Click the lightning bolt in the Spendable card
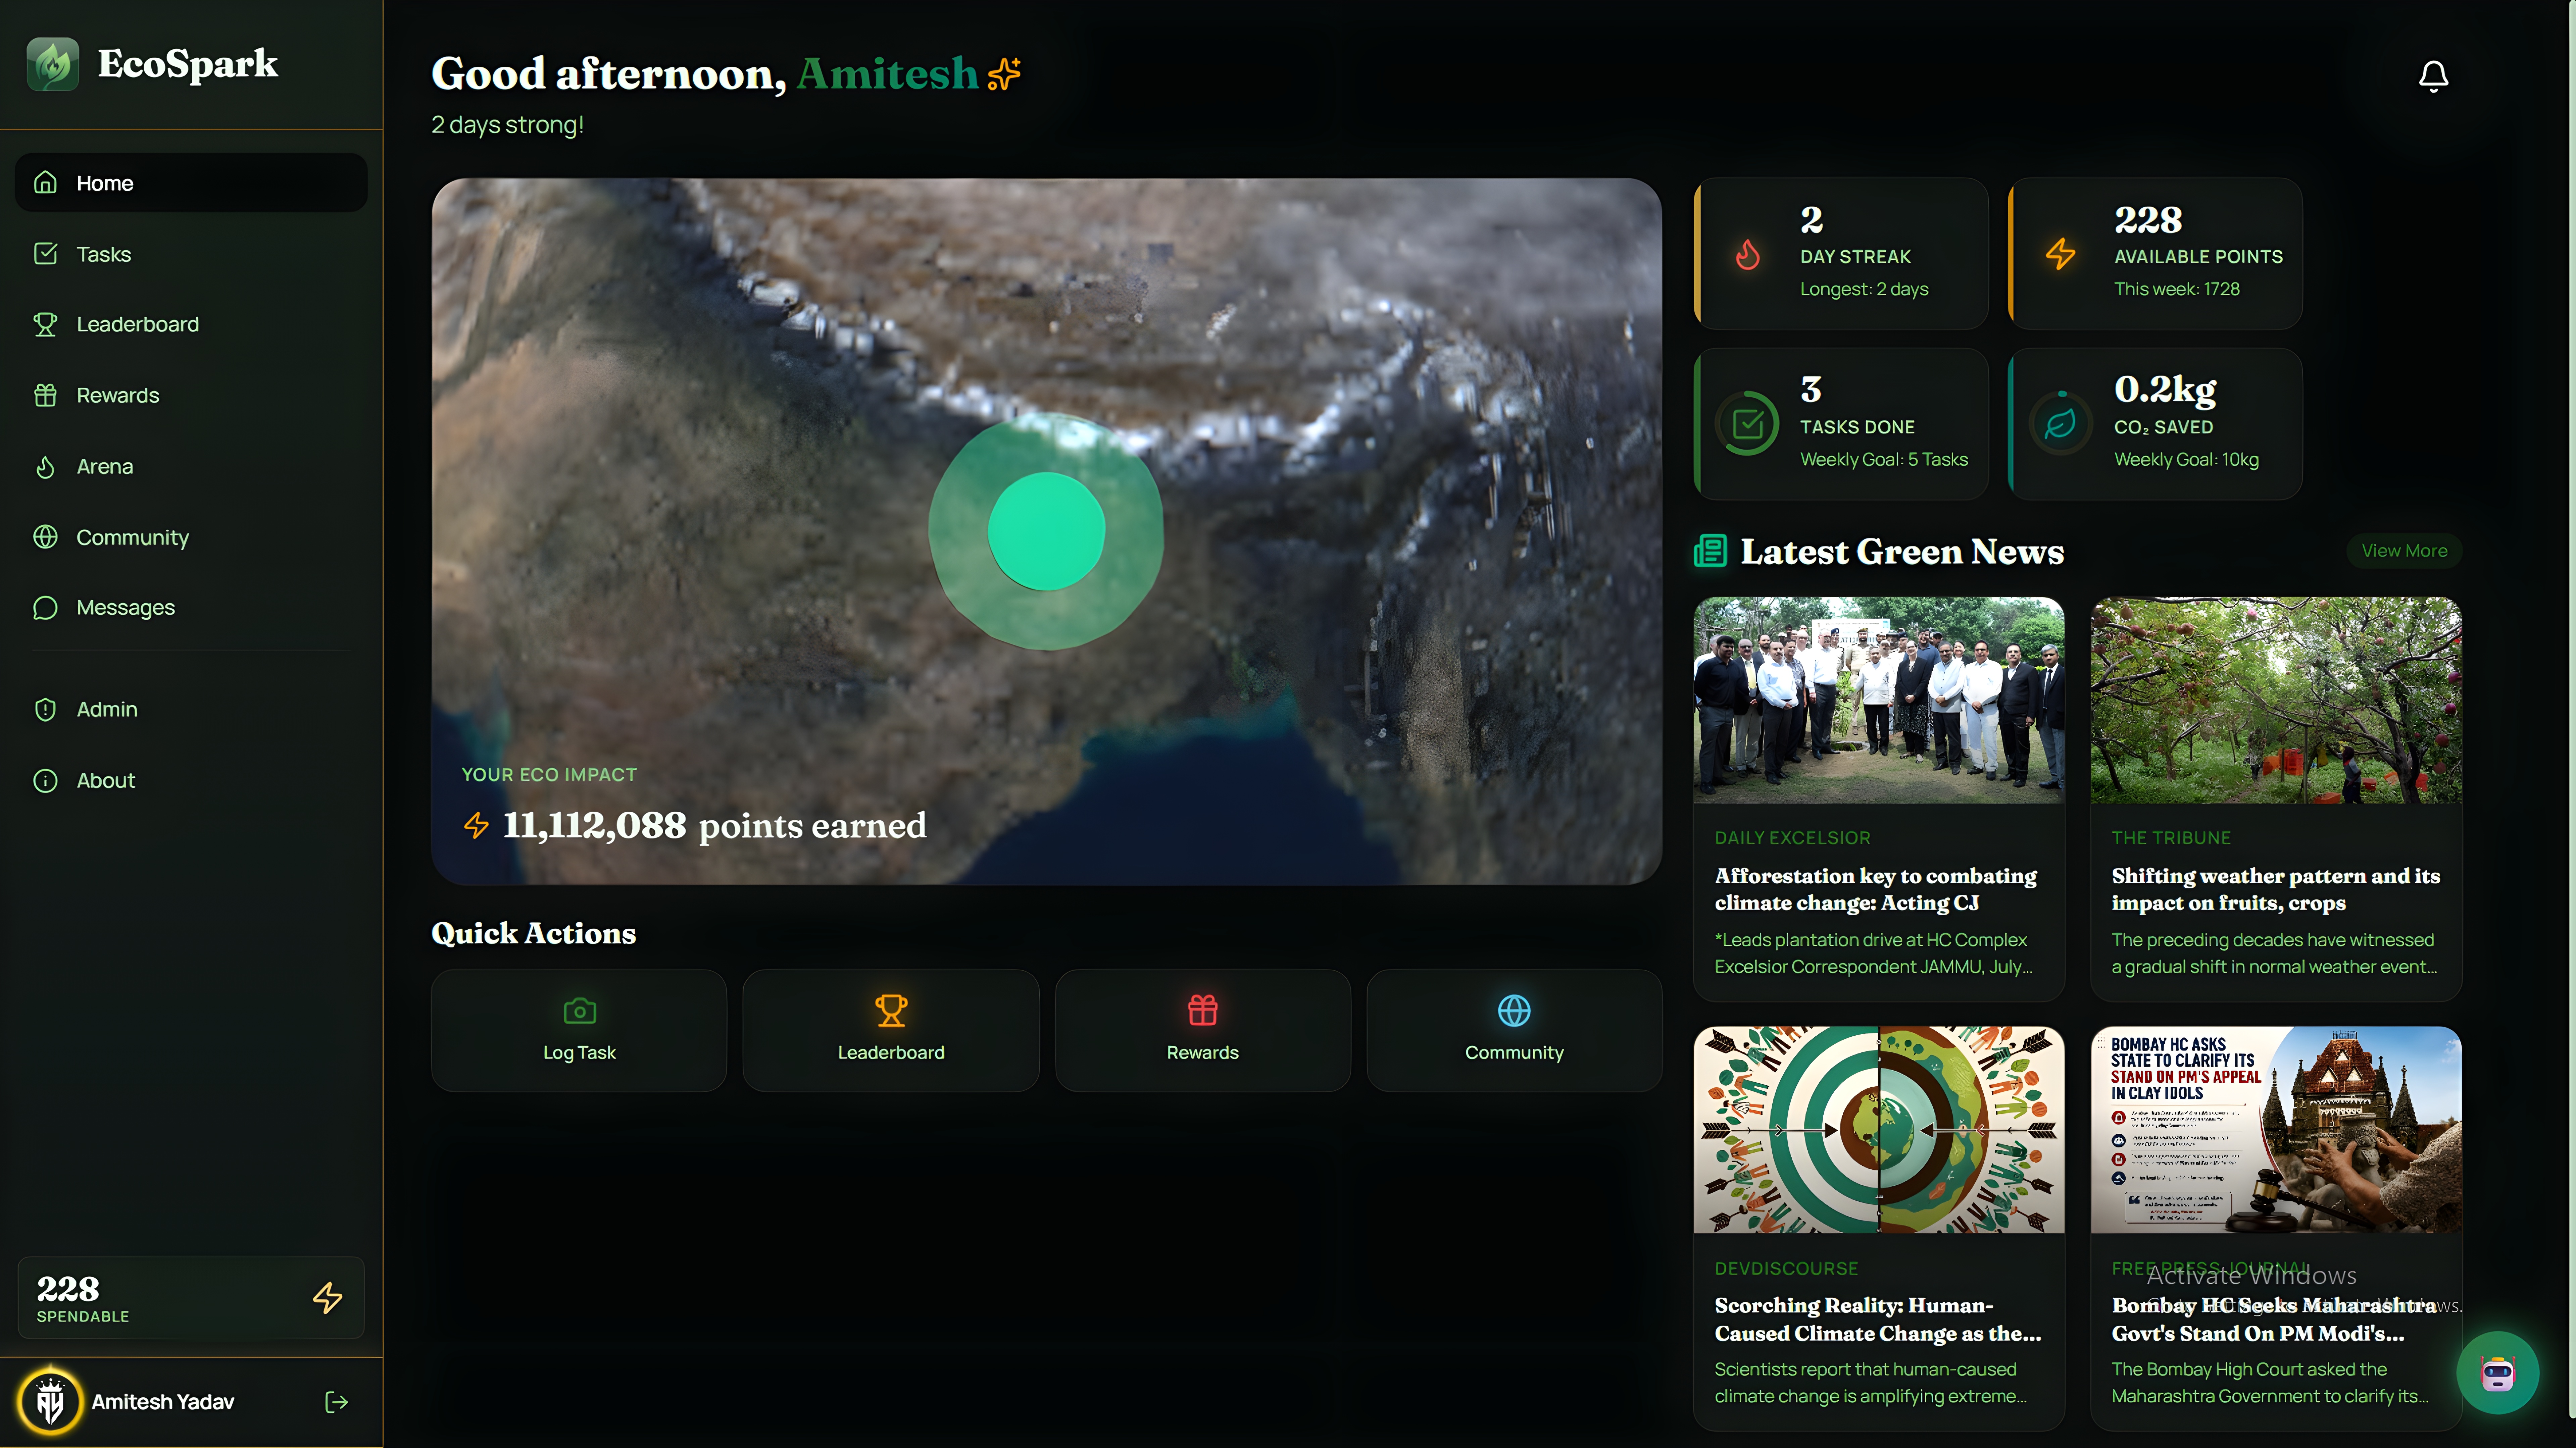This screenshot has height=1448, width=2576. coord(327,1298)
